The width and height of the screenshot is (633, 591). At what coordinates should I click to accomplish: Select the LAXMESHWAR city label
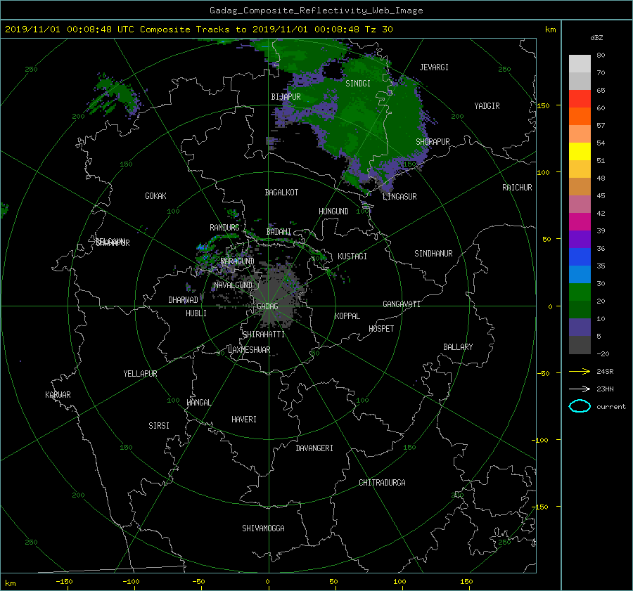click(x=249, y=350)
